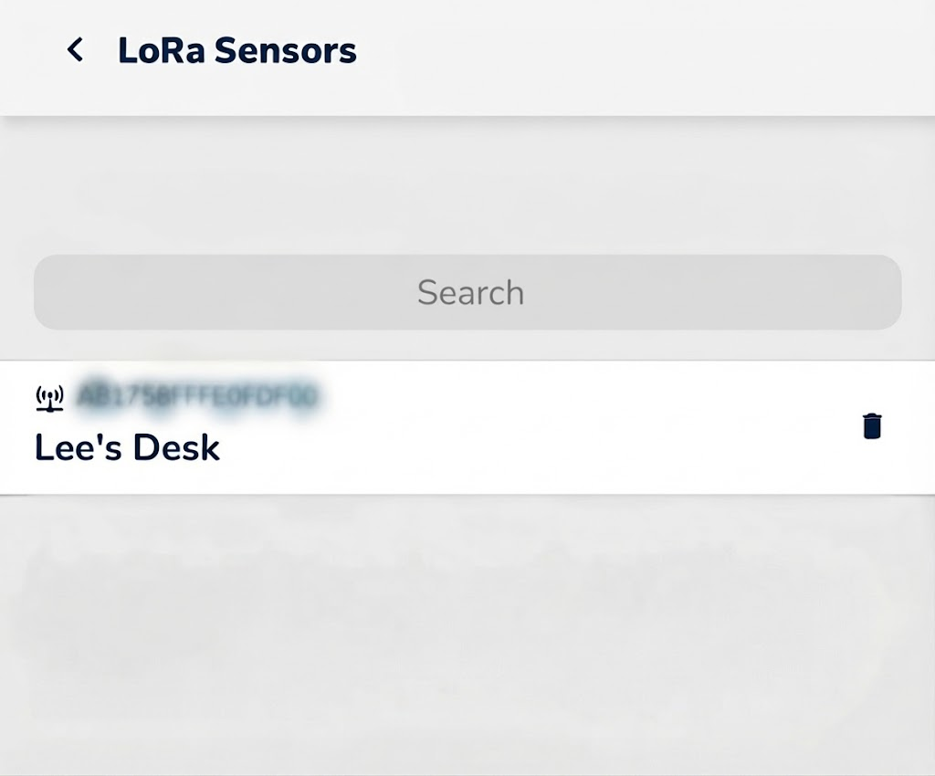Select the Lee's Desk list row
This screenshot has width=935, height=776.
pyautogui.click(x=467, y=427)
